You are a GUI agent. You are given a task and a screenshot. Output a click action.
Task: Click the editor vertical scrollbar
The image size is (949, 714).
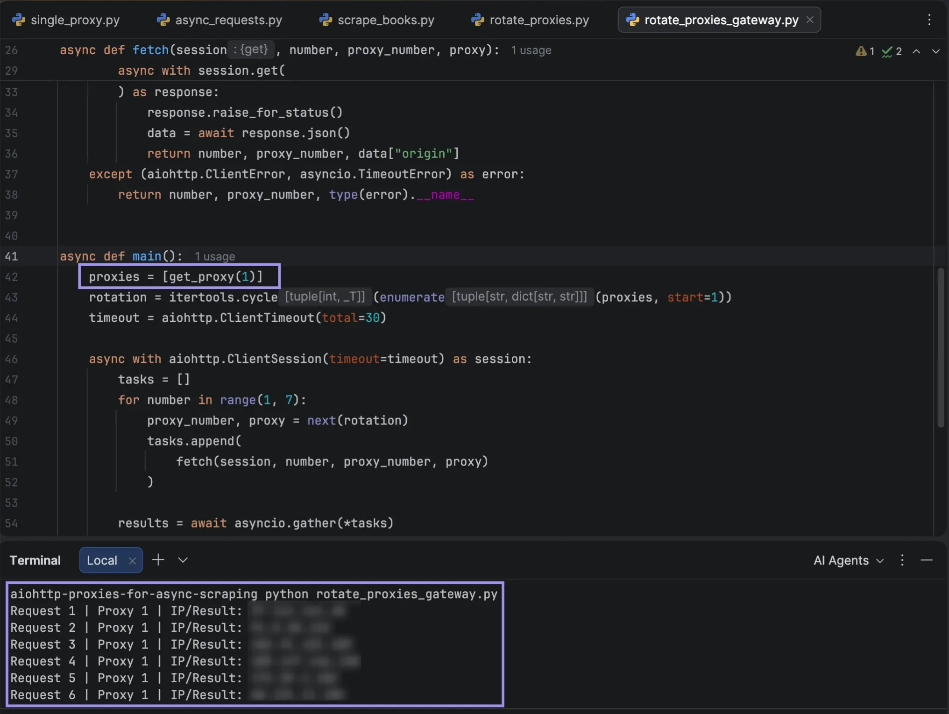click(x=941, y=348)
